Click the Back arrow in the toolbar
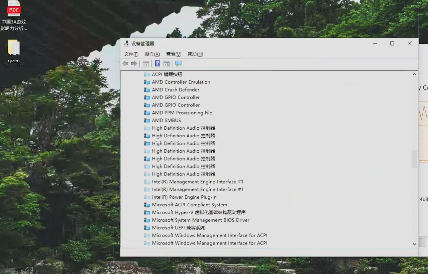Viewport: 428px width, 274px height. pos(125,64)
